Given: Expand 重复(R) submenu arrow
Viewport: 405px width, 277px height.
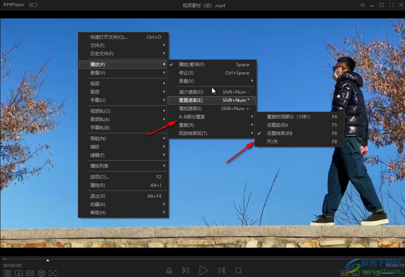Looking at the screenshot, I should (x=252, y=125).
